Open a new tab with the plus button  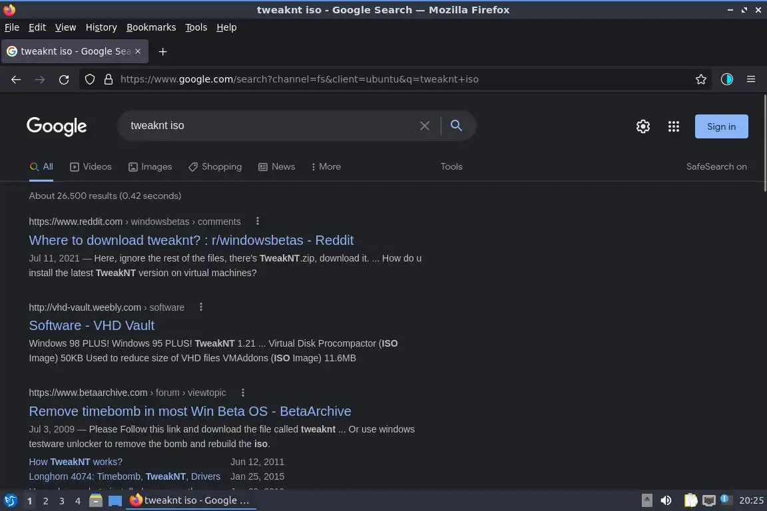click(163, 51)
